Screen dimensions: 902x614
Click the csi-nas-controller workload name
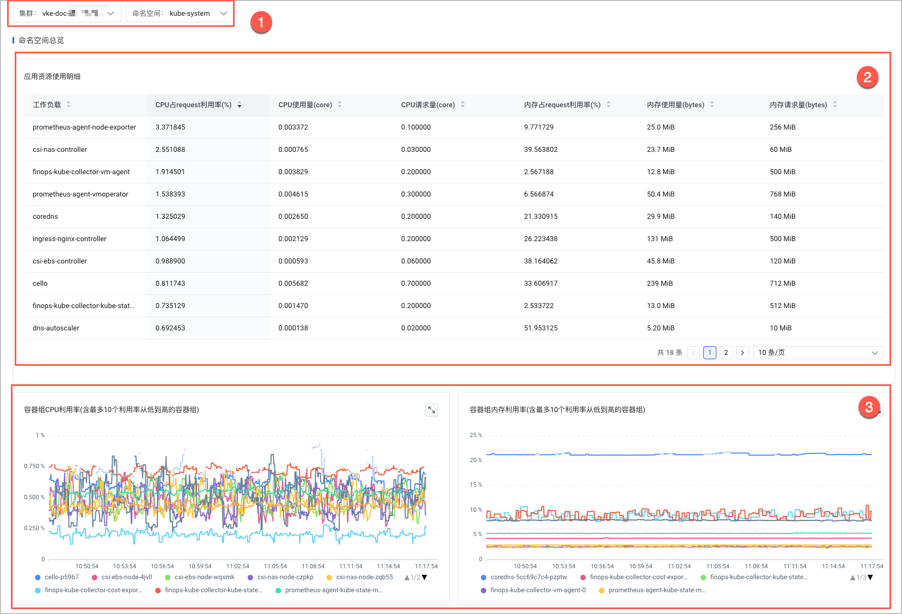click(60, 150)
